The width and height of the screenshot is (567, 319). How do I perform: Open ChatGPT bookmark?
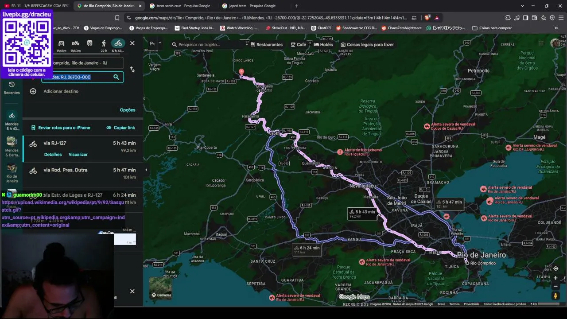click(321, 28)
